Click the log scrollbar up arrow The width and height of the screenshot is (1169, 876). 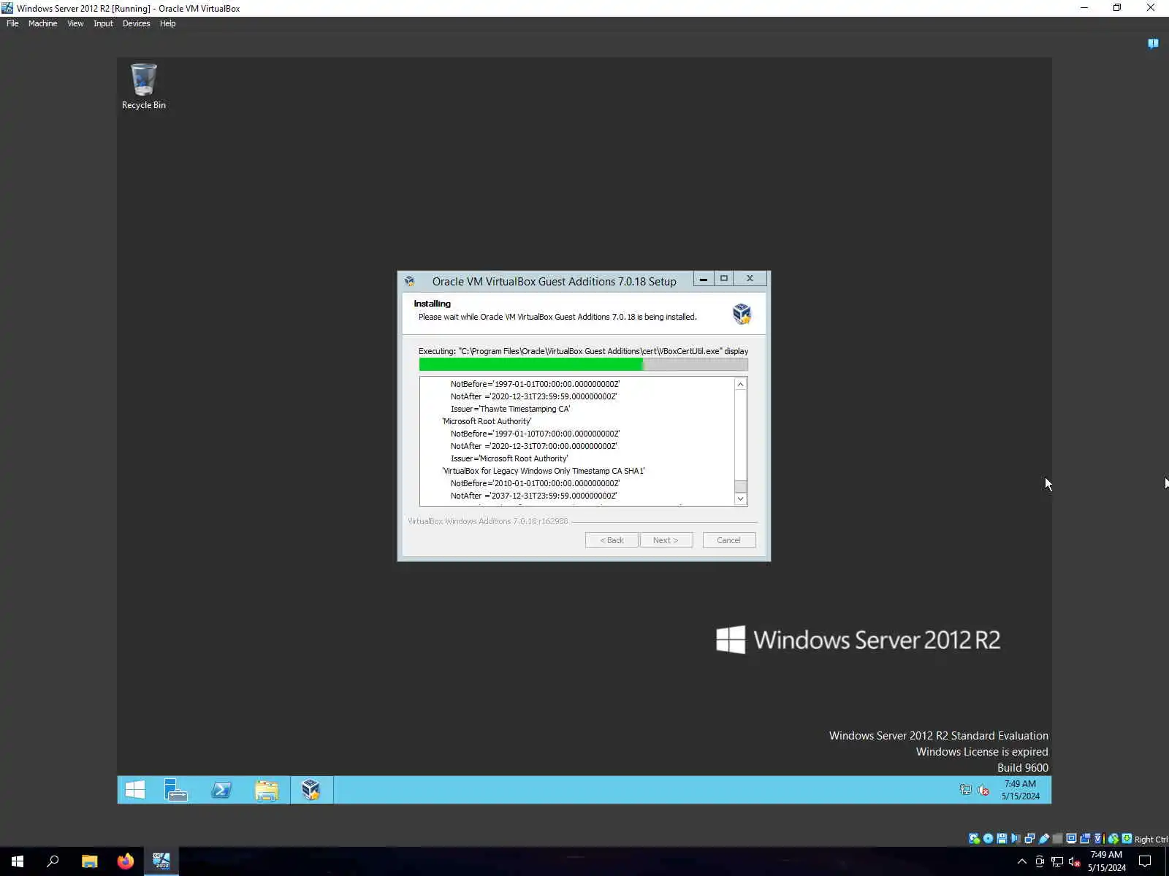pyautogui.click(x=740, y=384)
